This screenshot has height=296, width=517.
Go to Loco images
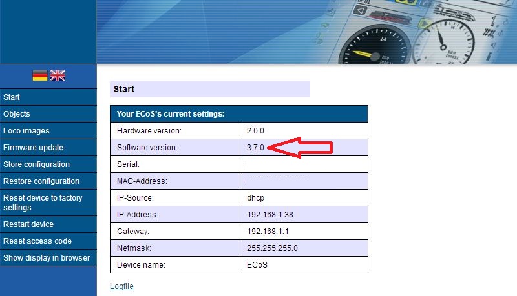(x=26, y=131)
